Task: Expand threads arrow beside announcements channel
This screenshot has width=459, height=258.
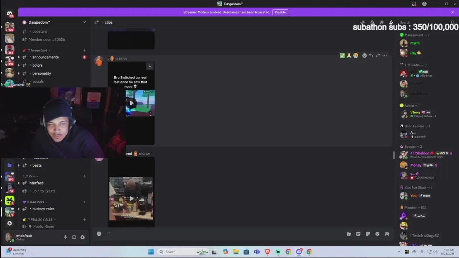Action: [x=19, y=57]
